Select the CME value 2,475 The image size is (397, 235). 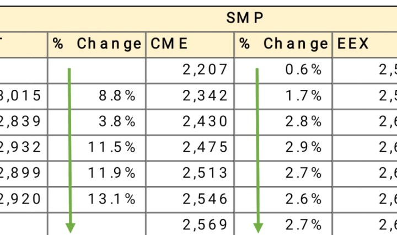pyautogui.click(x=190, y=147)
